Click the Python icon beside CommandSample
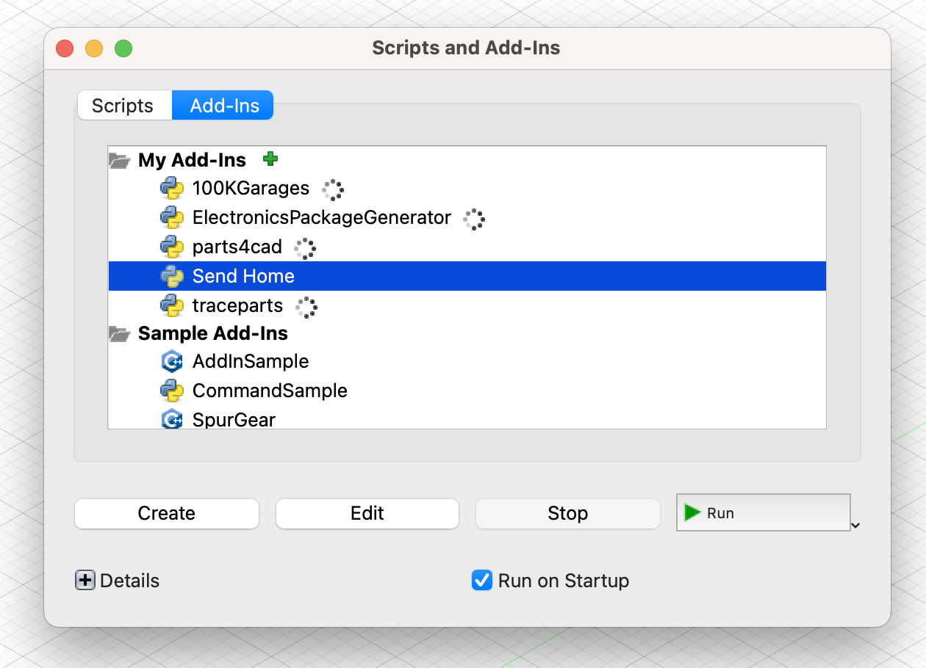Screen dimensions: 926x668 (x=172, y=391)
